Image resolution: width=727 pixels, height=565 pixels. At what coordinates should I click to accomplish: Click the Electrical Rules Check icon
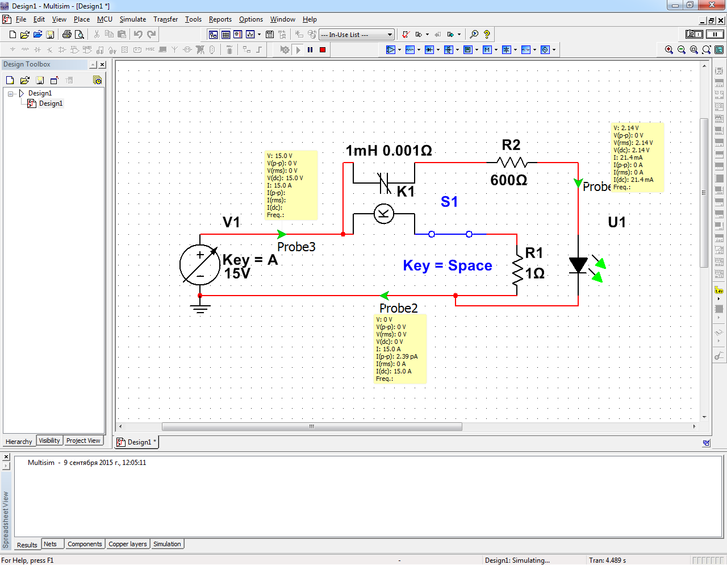[406, 35]
